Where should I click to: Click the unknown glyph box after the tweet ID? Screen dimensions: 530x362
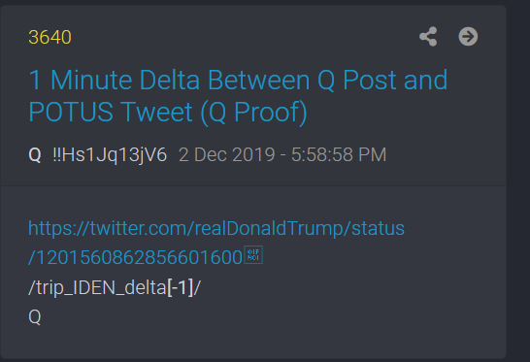tap(253, 255)
